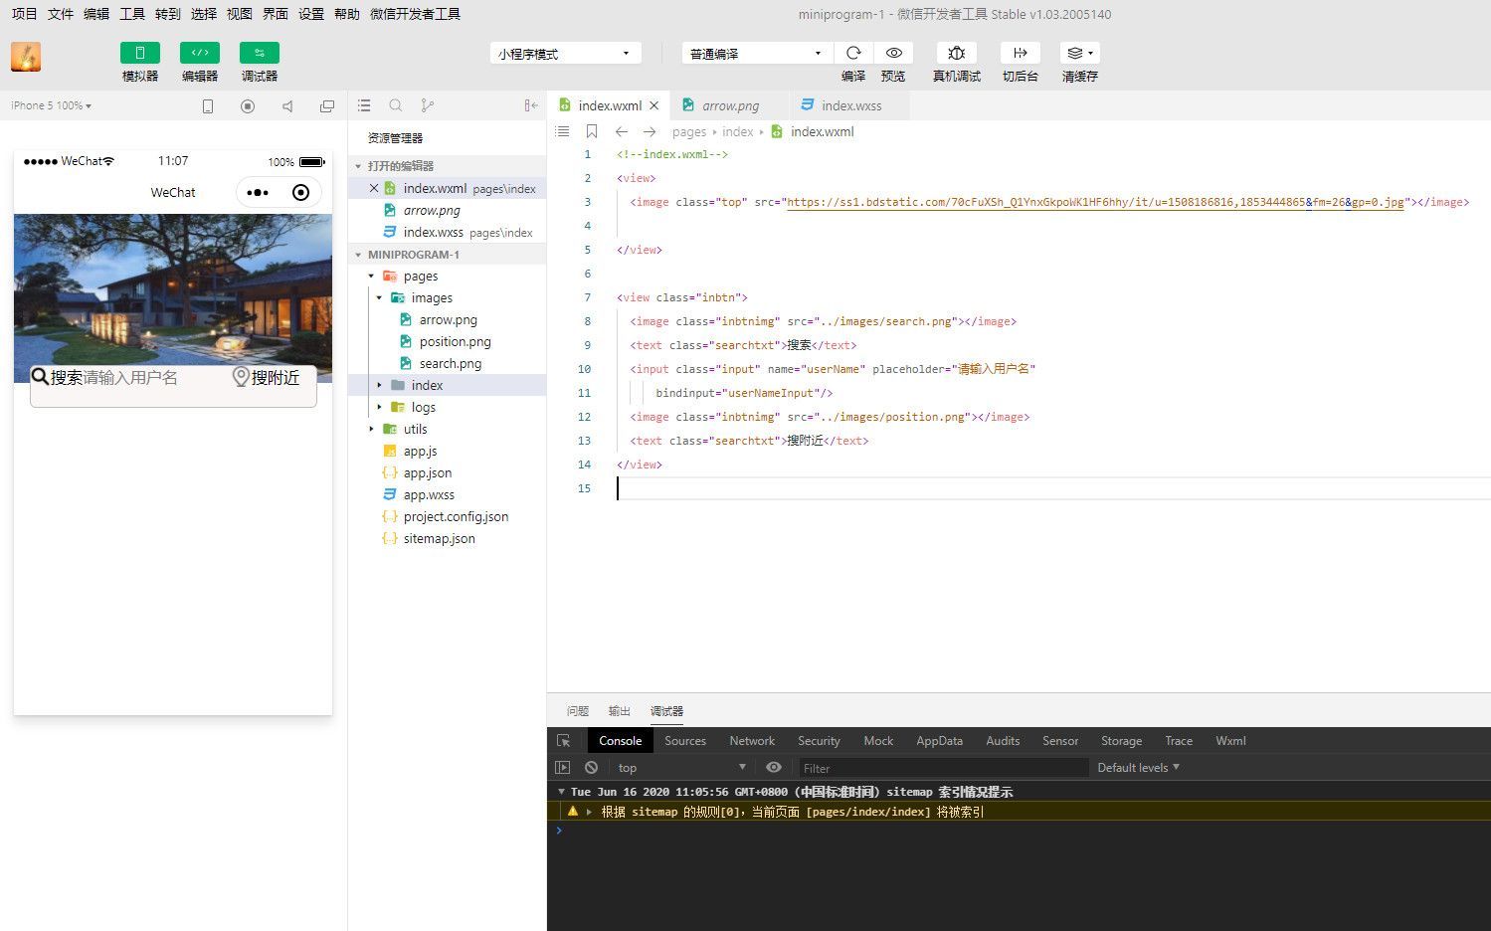Viewport: 1491px width, 931px height.
Task: Open the Wxml devtools tab
Action: (1230, 741)
